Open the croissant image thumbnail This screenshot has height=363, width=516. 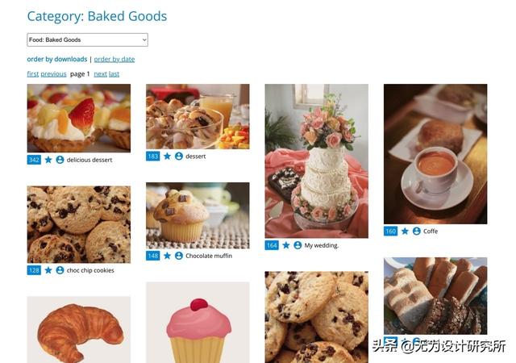point(79,329)
